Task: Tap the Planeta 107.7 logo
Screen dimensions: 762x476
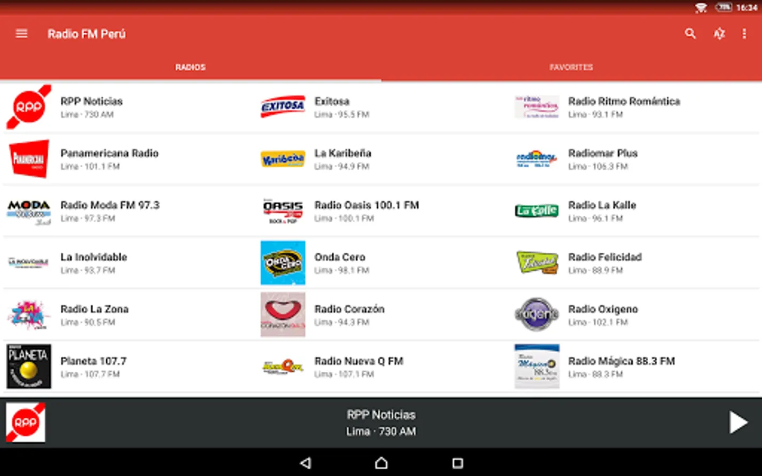Action: coord(29,367)
